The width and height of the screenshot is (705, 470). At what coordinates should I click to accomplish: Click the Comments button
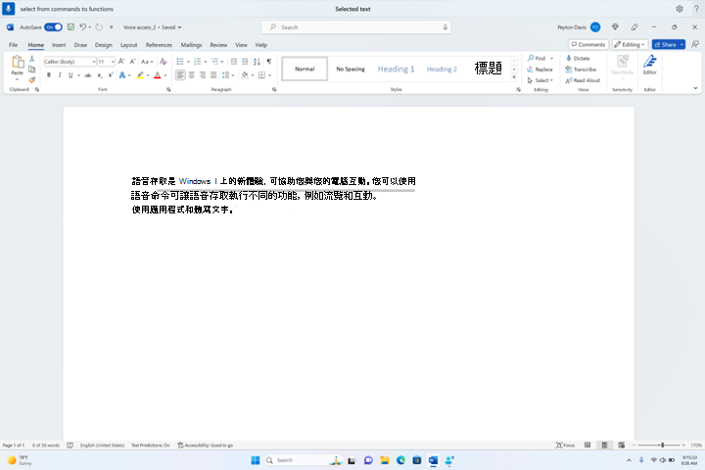tap(588, 44)
